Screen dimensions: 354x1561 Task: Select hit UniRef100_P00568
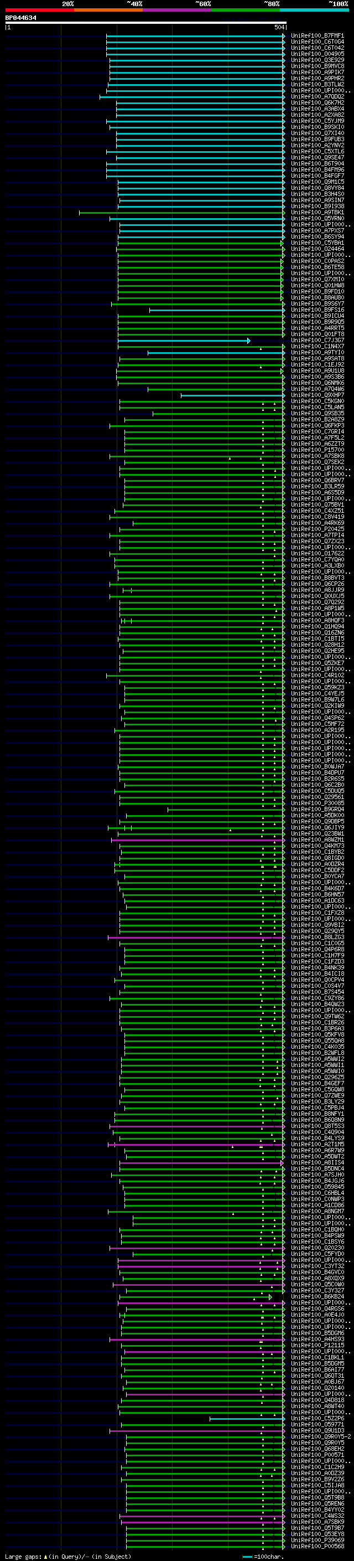(317, 1547)
